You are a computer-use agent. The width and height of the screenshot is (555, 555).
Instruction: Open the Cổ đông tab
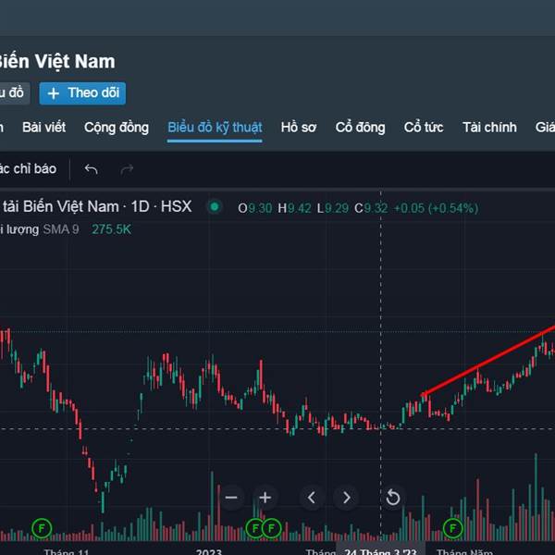point(360,128)
